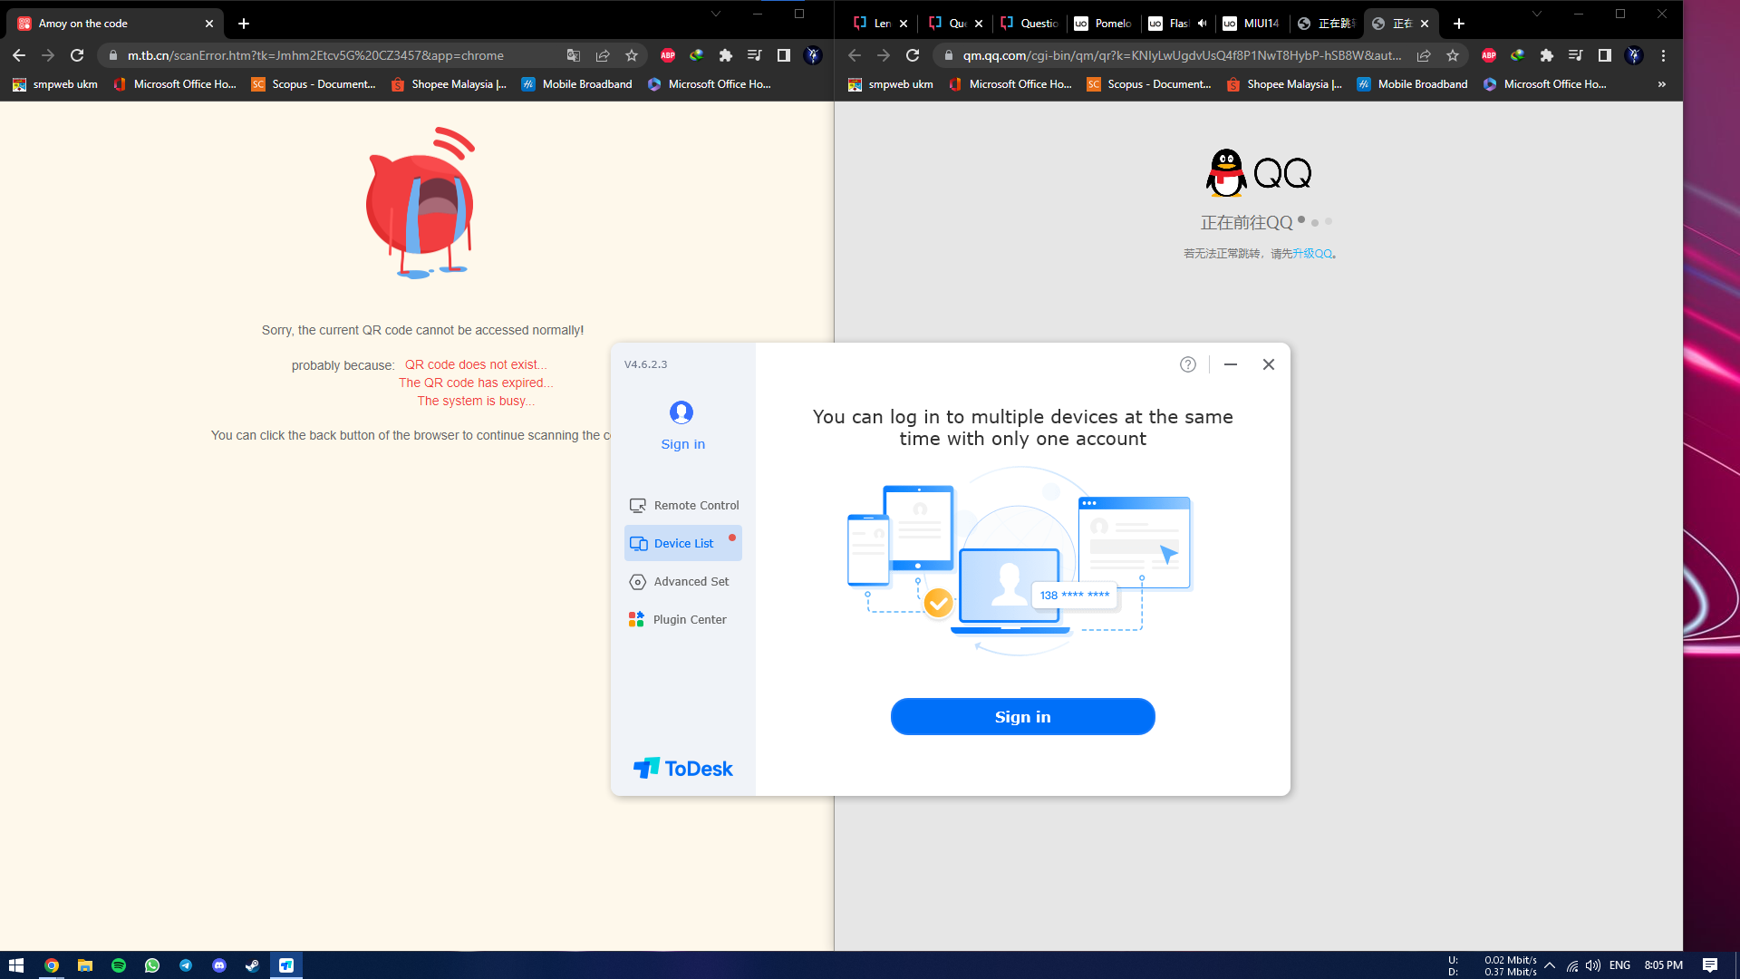1740x979 pixels.
Task: Bookmark star in left Chrome window
Action: [x=632, y=55]
